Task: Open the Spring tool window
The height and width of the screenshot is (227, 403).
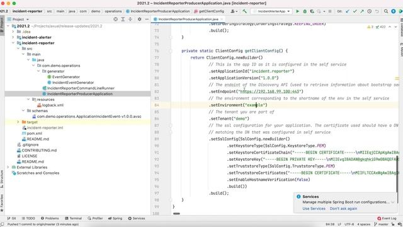Action: (x=115, y=218)
